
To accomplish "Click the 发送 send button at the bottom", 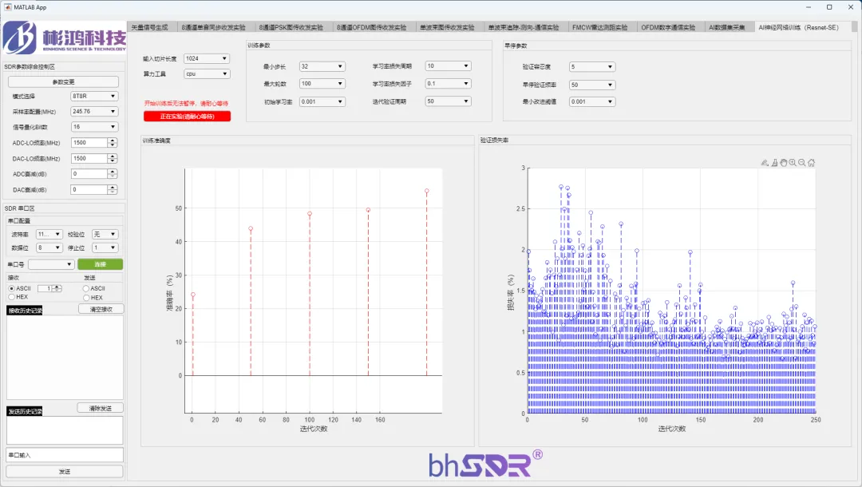I will coord(65,472).
